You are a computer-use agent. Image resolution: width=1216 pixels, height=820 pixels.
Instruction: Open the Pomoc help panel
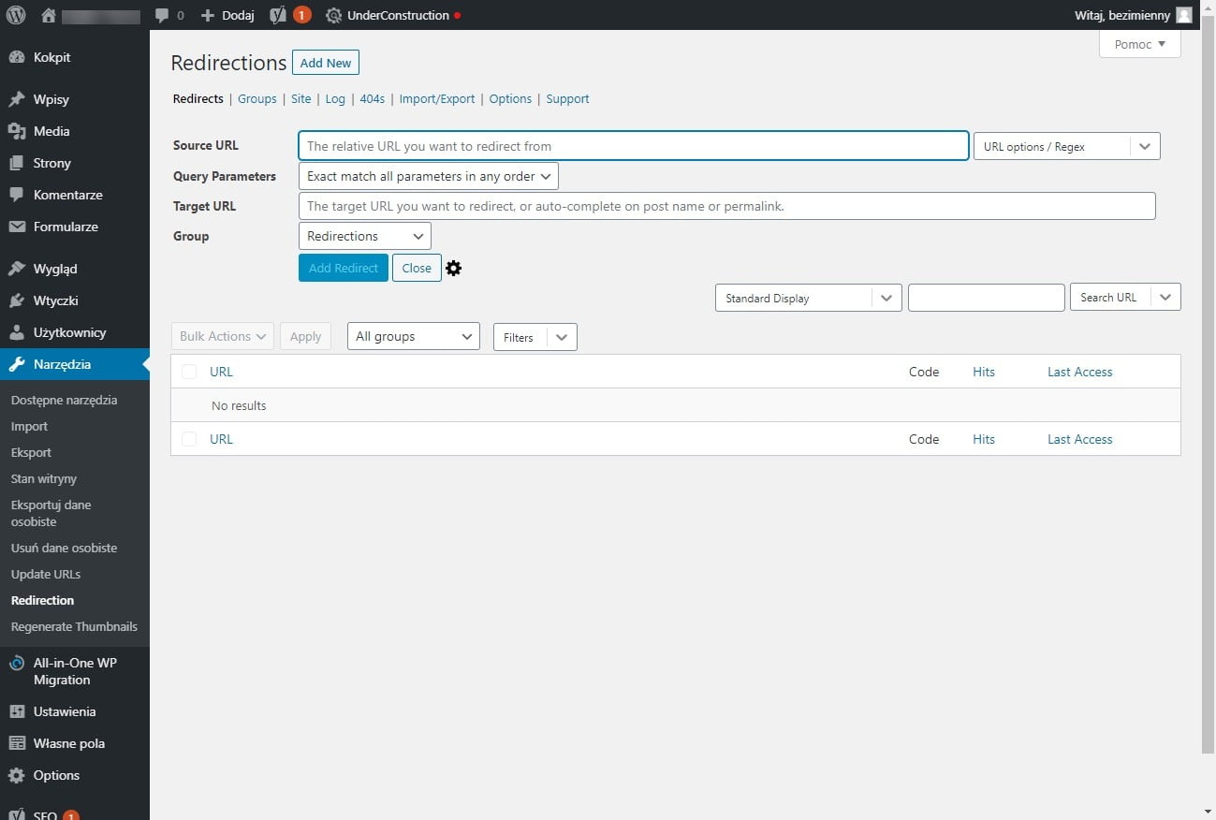(x=1139, y=44)
